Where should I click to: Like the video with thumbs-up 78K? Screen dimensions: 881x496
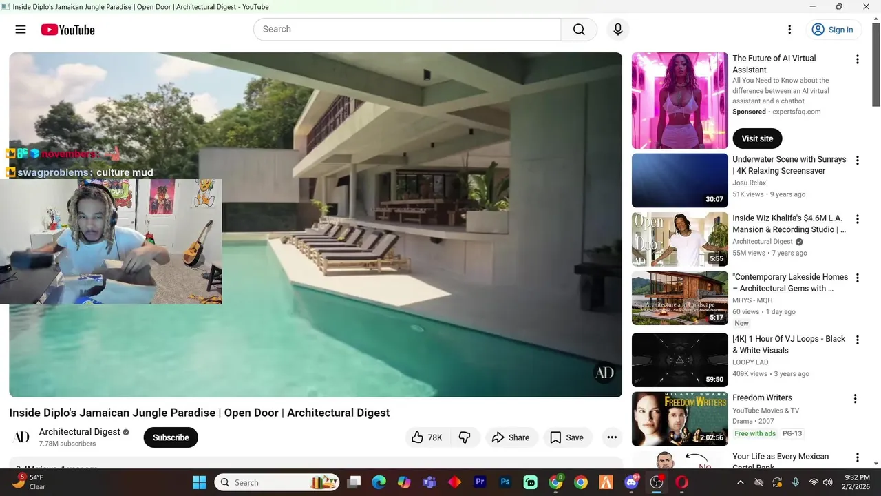(427, 437)
